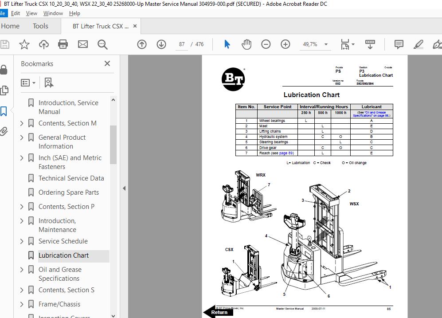The image size is (442, 318).
Task: Go to next page arrow
Action: 161,44
